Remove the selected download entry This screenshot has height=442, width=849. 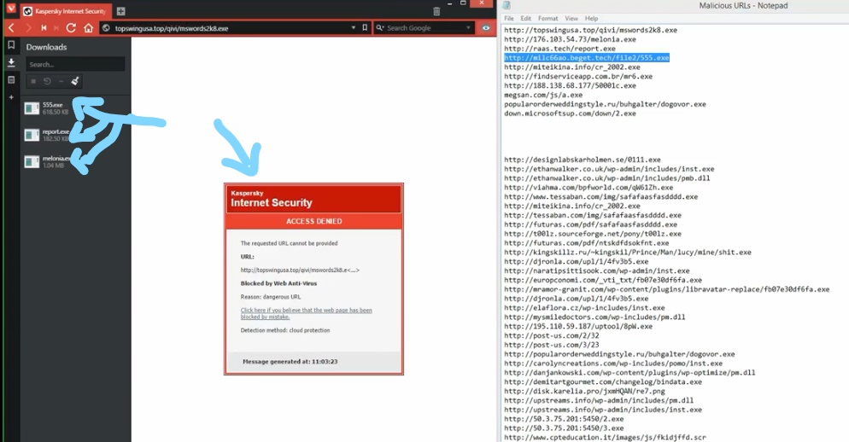pos(61,81)
